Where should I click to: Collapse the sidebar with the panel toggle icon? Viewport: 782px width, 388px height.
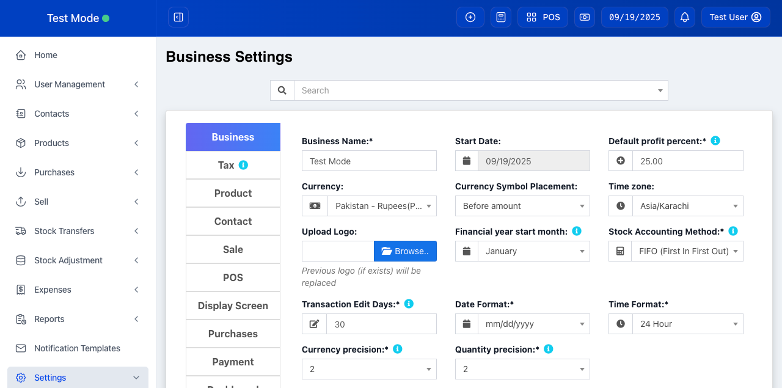178,17
